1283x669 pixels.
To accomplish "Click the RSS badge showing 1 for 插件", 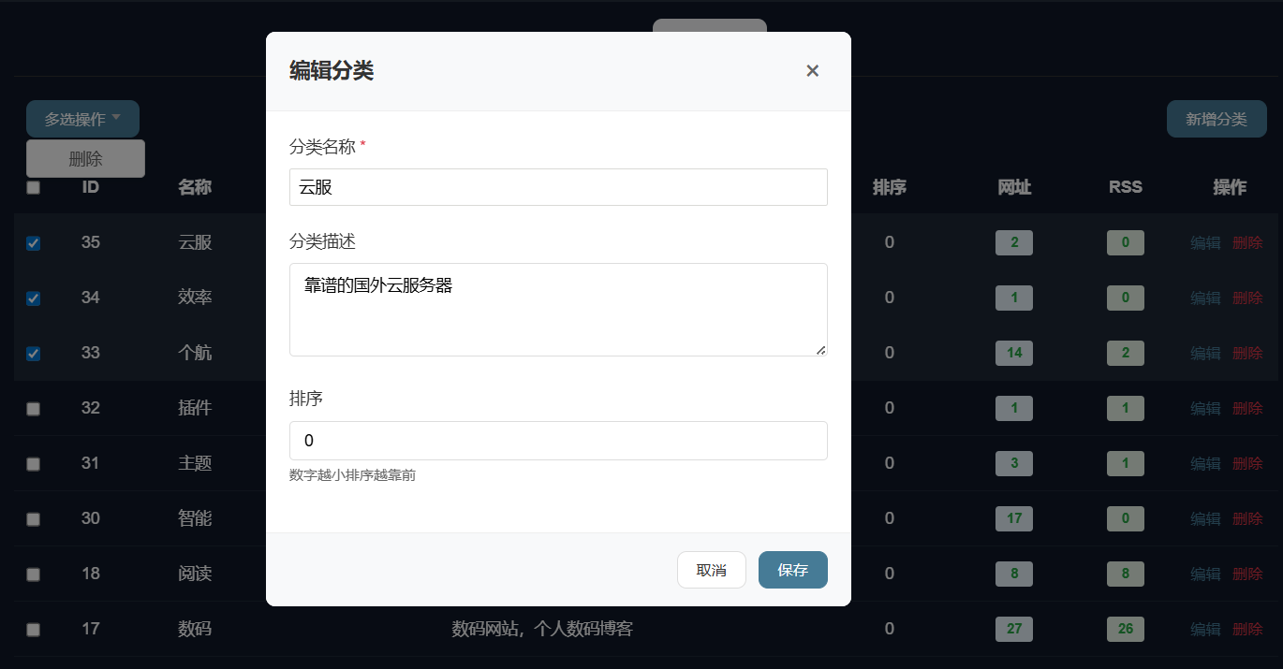I will point(1125,408).
